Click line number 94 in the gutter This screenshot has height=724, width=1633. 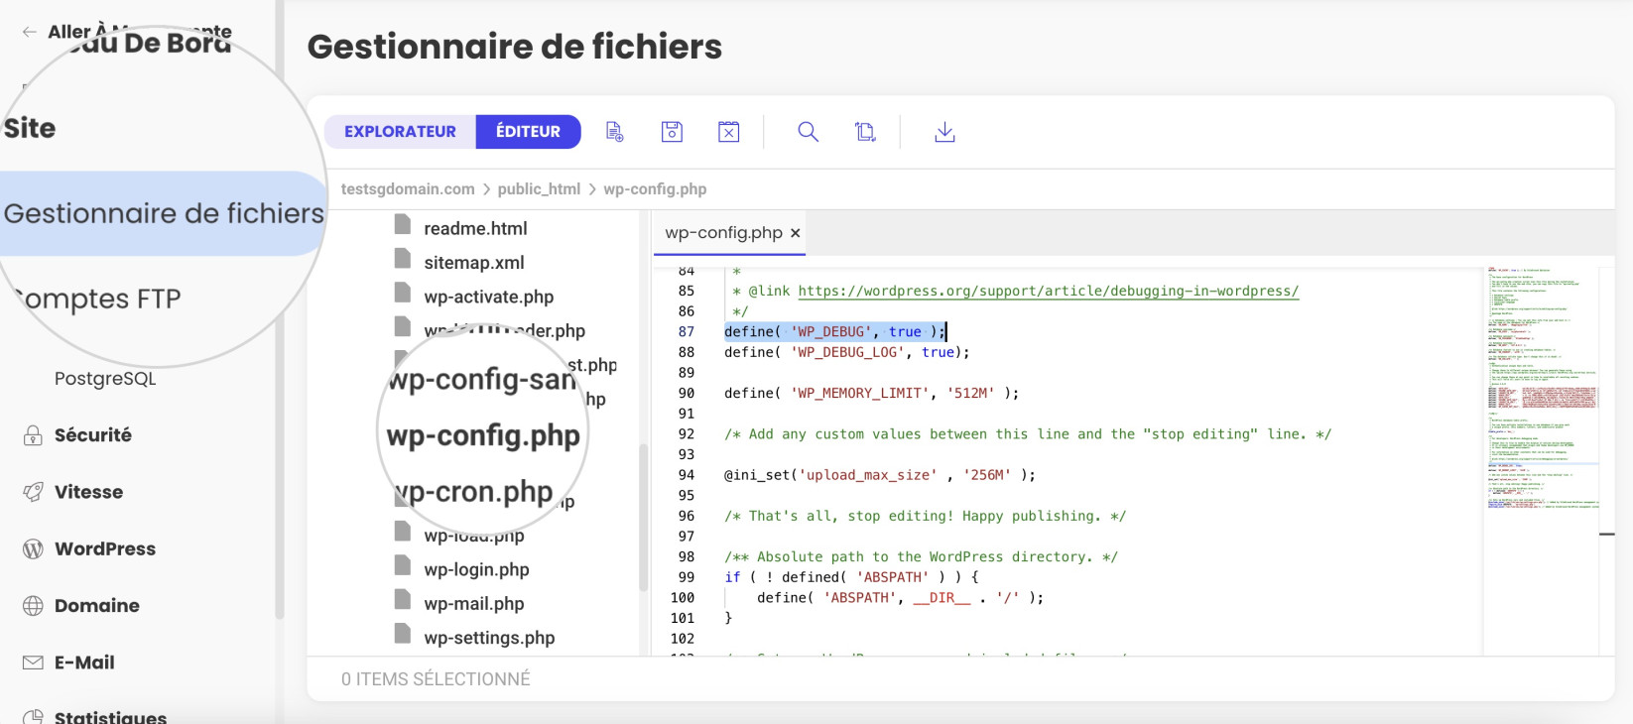pos(686,475)
